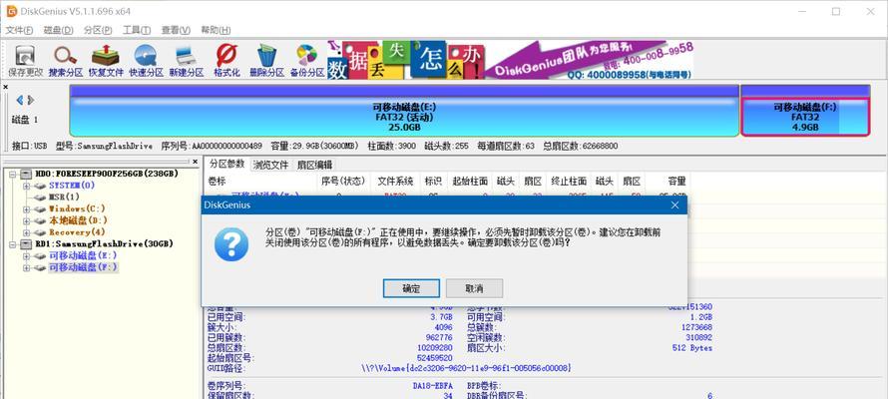Click the DA18-EBFA volume serial value
The height and width of the screenshot is (399, 888).
pyautogui.click(x=432, y=385)
